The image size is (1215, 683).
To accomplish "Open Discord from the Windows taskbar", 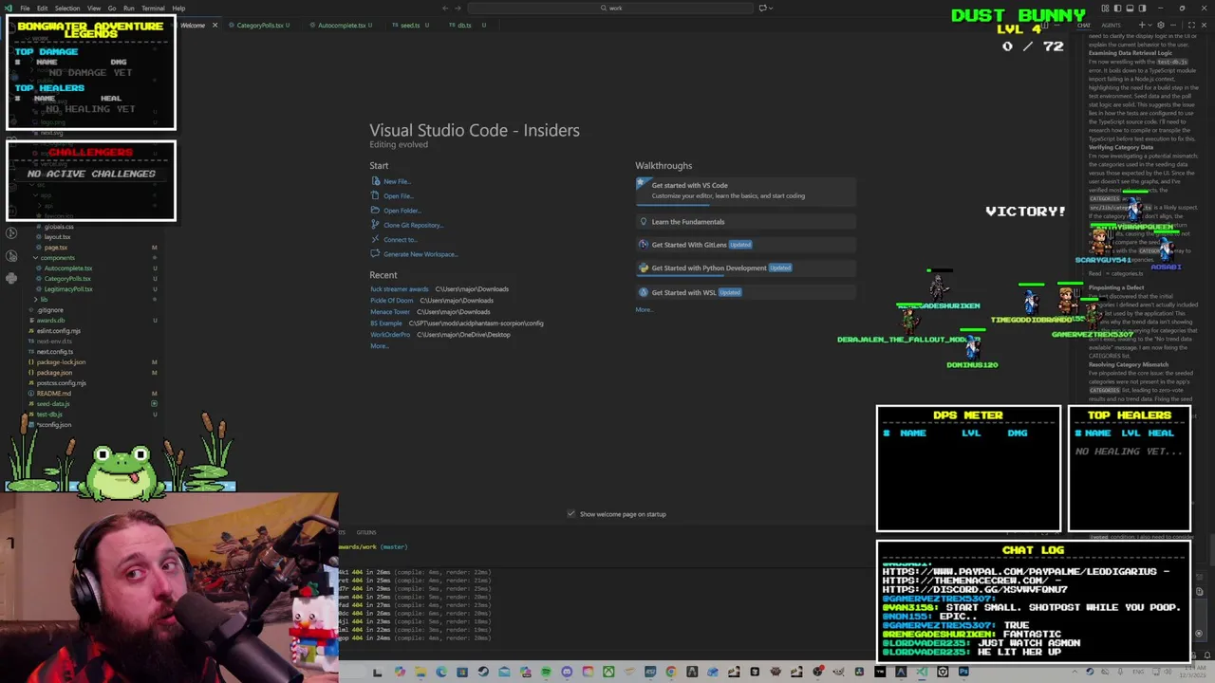I will click(x=567, y=672).
